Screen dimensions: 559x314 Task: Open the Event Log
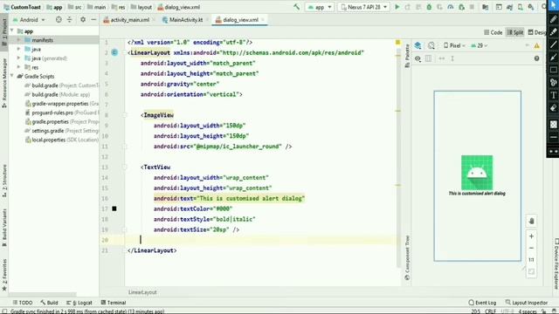(482, 303)
